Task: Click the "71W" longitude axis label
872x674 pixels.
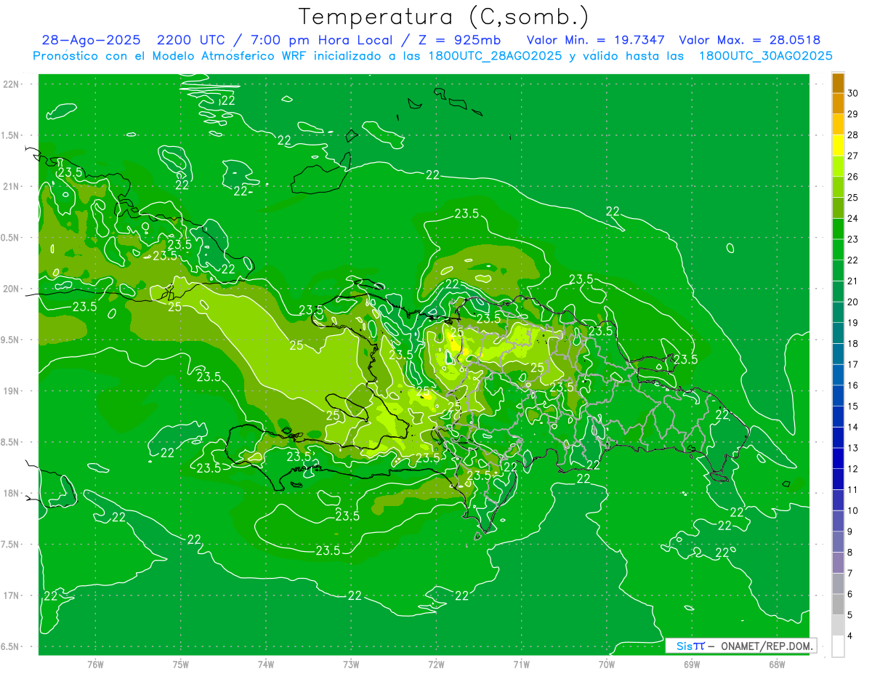Action: coord(521,665)
